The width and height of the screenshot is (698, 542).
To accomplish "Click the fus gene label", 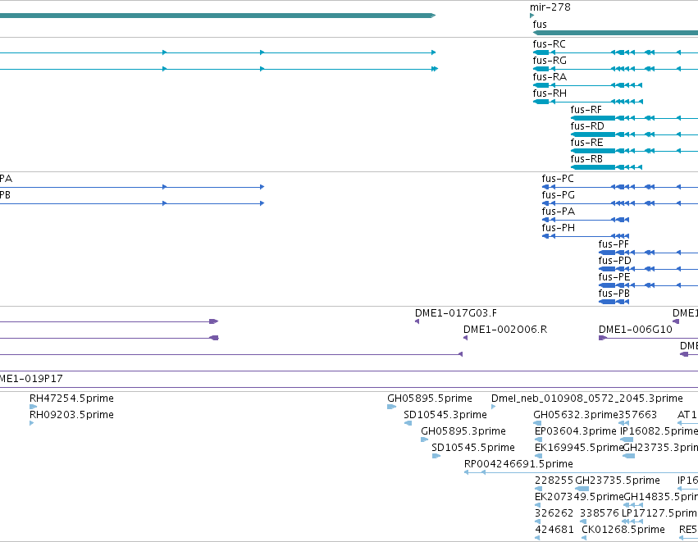I will (540, 24).
